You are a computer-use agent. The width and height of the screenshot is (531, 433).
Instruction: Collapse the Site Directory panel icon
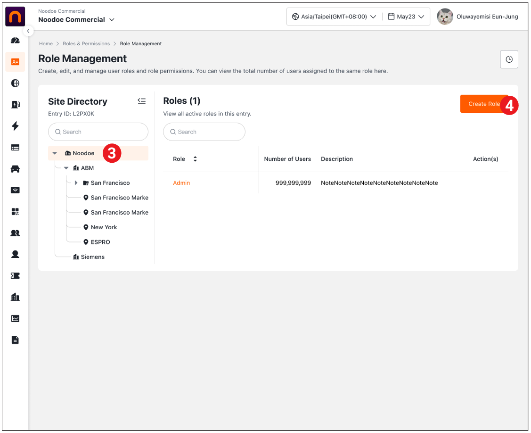pyautogui.click(x=142, y=101)
